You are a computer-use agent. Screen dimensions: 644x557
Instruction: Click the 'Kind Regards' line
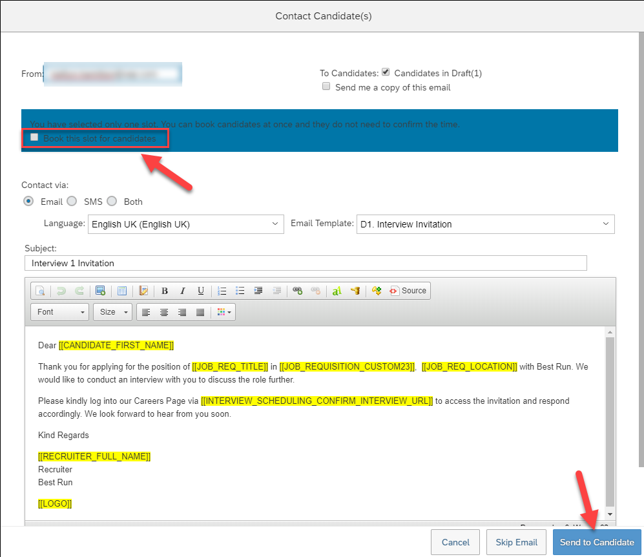tap(63, 435)
